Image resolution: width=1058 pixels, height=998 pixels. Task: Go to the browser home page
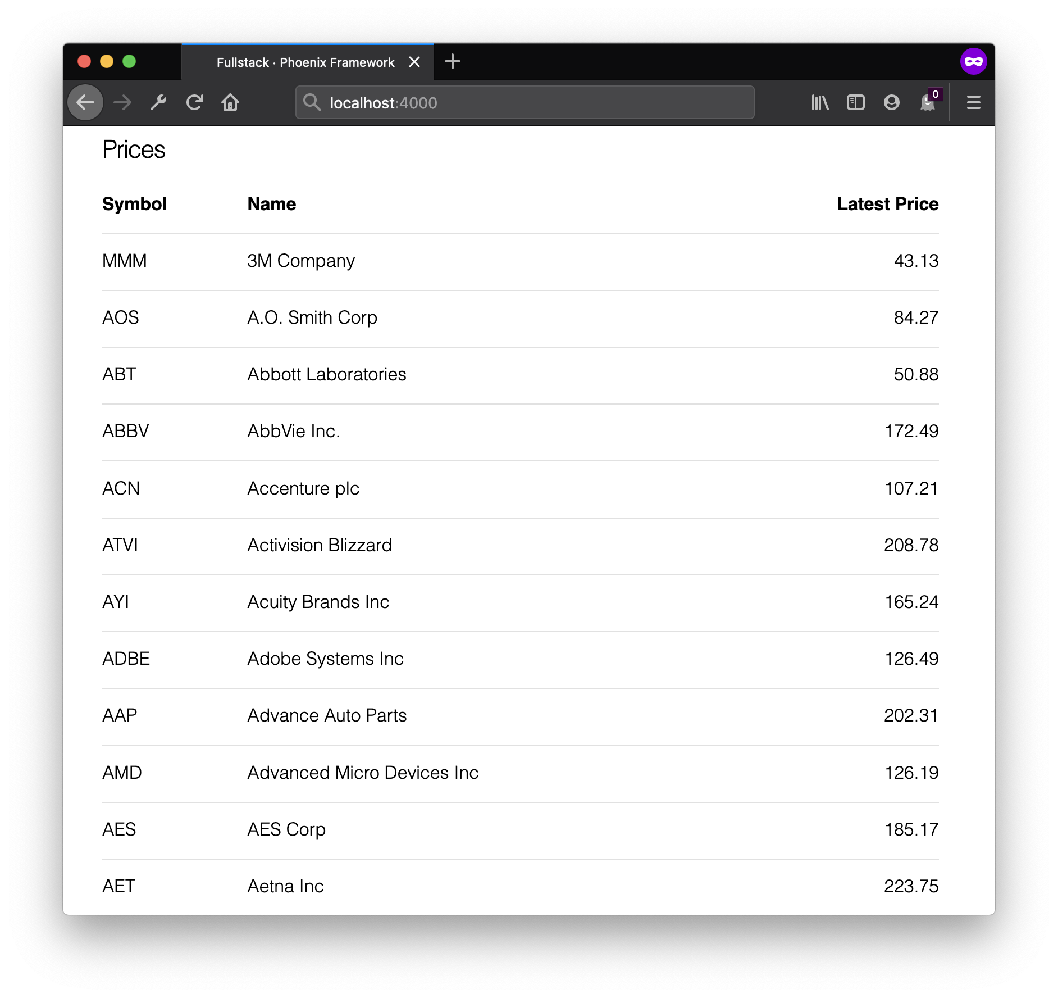[x=230, y=103]
